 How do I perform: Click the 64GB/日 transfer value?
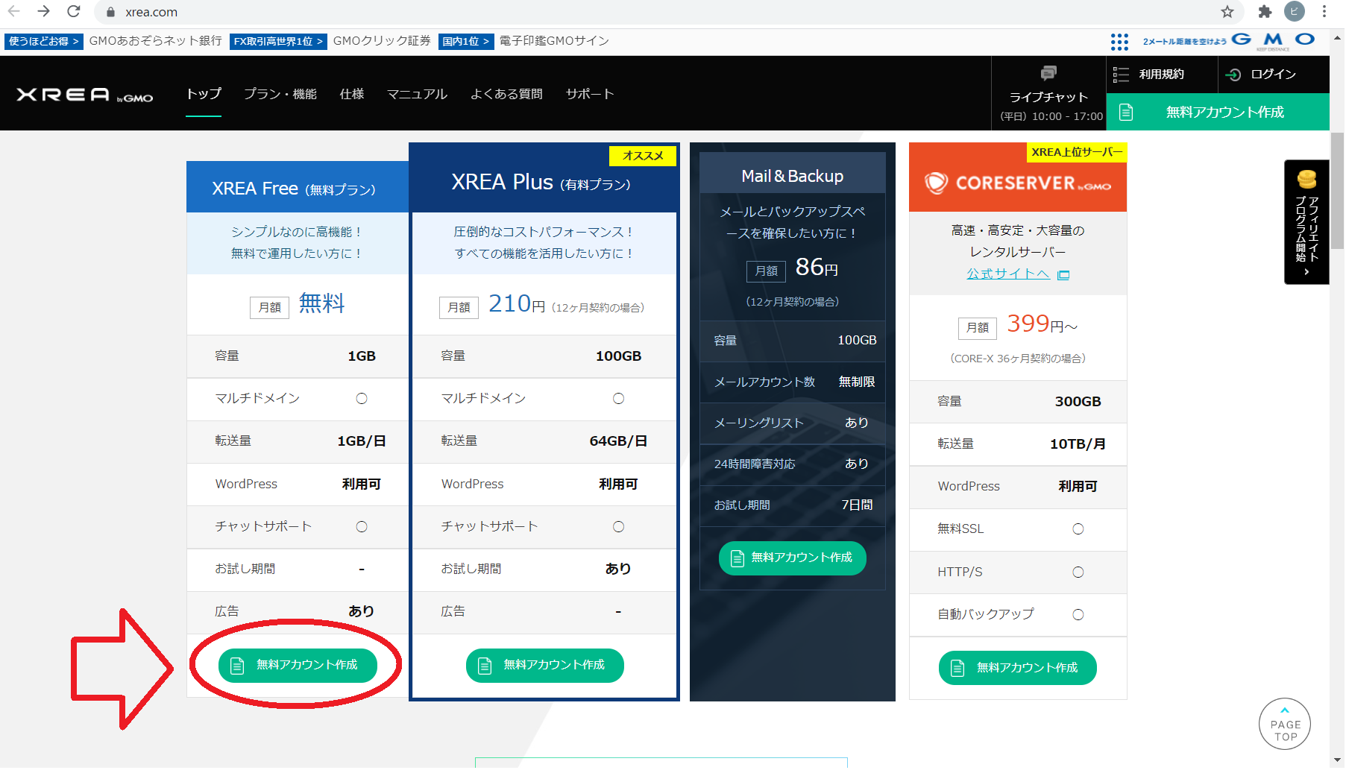618,441
